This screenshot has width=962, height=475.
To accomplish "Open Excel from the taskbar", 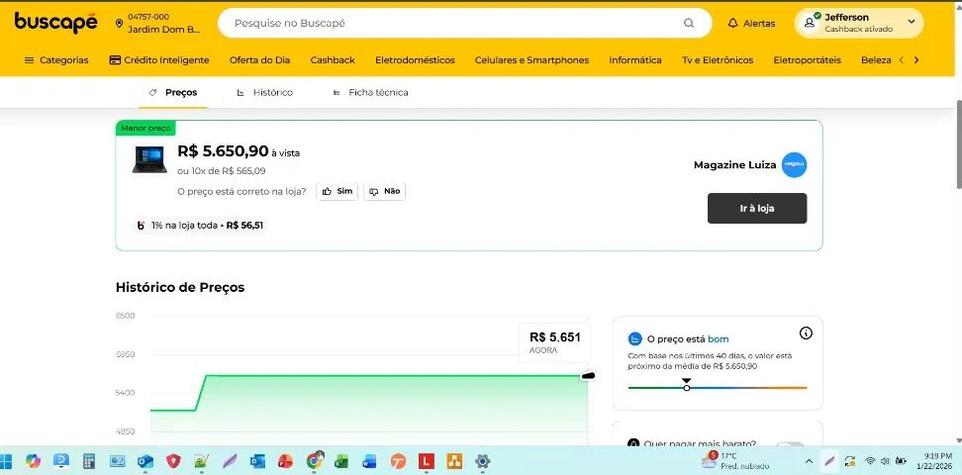I will point(341,461).
